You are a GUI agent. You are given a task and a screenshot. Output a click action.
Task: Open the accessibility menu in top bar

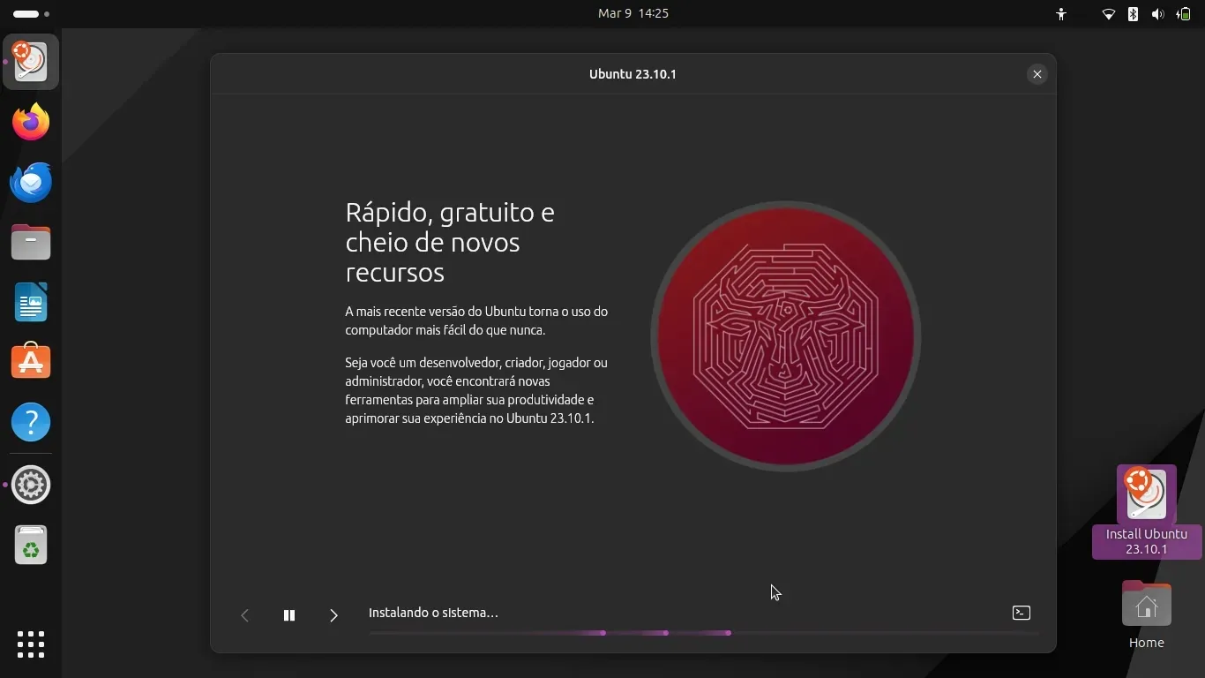pos(1061,14)
